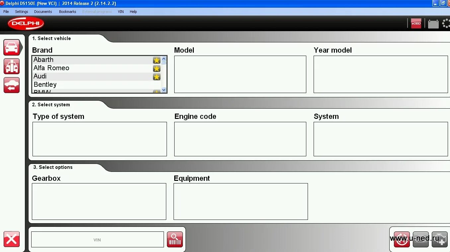Restore down the application window
This screenshot has height=252, width=450.
coord(443,3)
